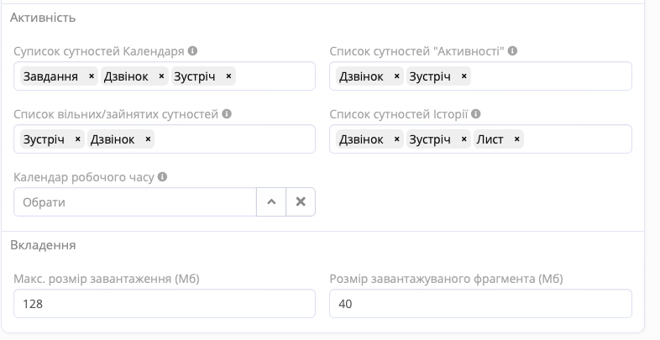Click the upload chunk size field showing 40
This screenshot has width=660, height=340.
click(x=480, y=304)
